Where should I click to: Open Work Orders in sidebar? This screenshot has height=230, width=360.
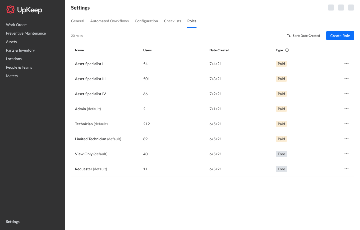point(17,25)
